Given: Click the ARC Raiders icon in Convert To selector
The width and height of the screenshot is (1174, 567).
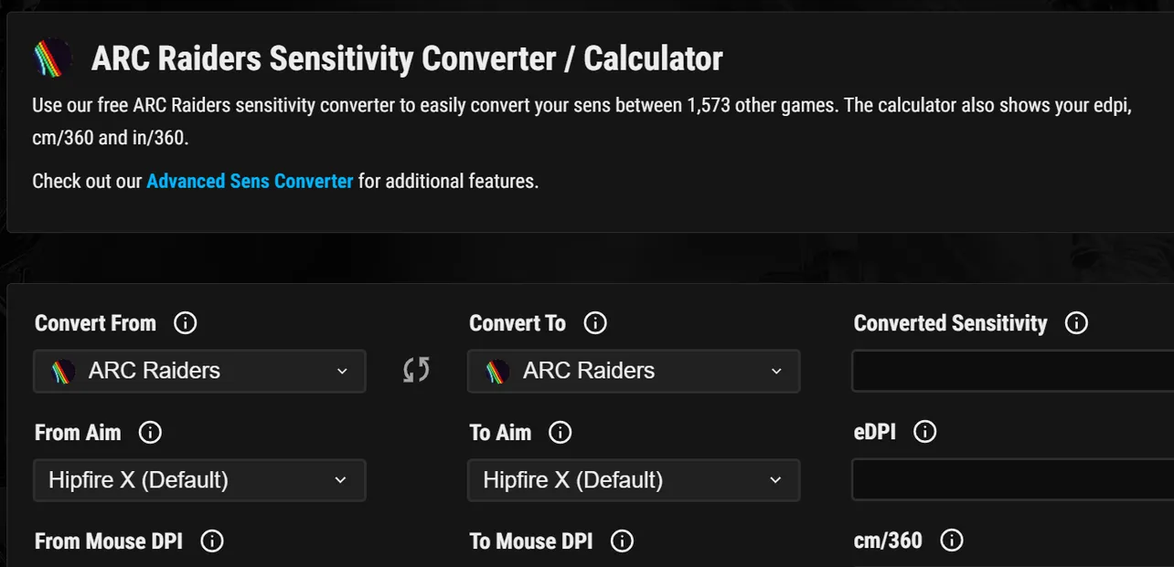Looking at the screenshot, I should tap(496, 371).
